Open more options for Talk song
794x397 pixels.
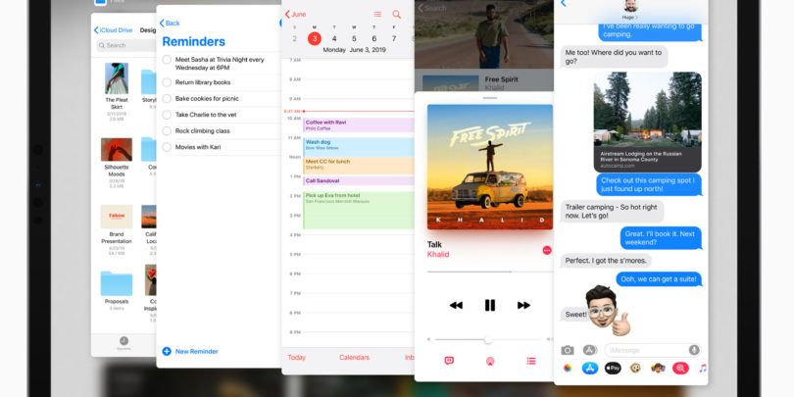pos(546,250)
